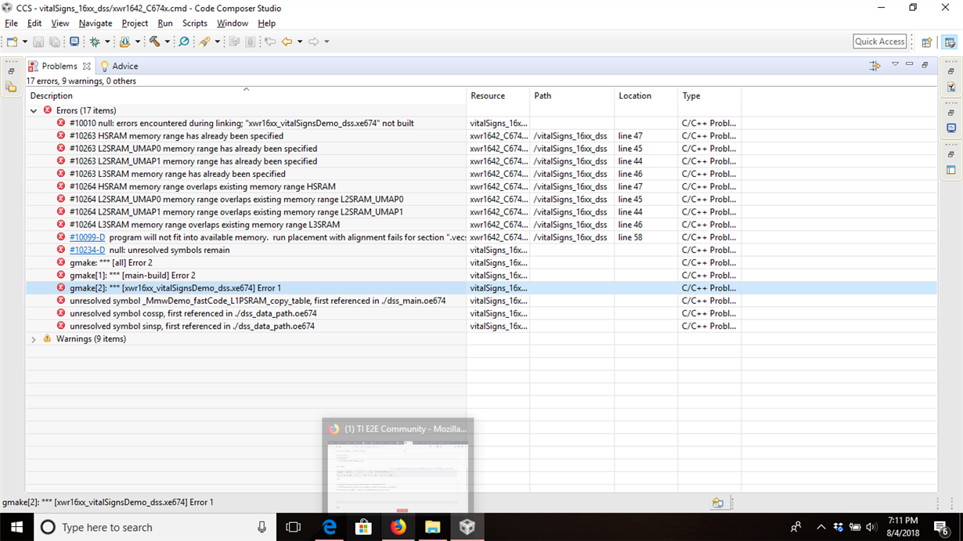Click the Save toolbar icon
This screenshot has width=963, height=541.
38,41
